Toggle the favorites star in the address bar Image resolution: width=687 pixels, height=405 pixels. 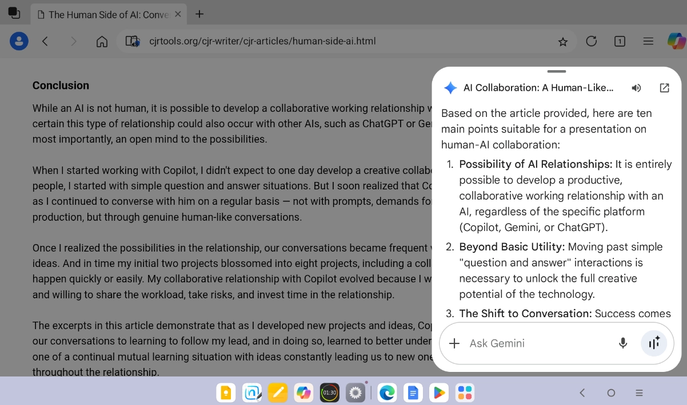coord(563,41)
